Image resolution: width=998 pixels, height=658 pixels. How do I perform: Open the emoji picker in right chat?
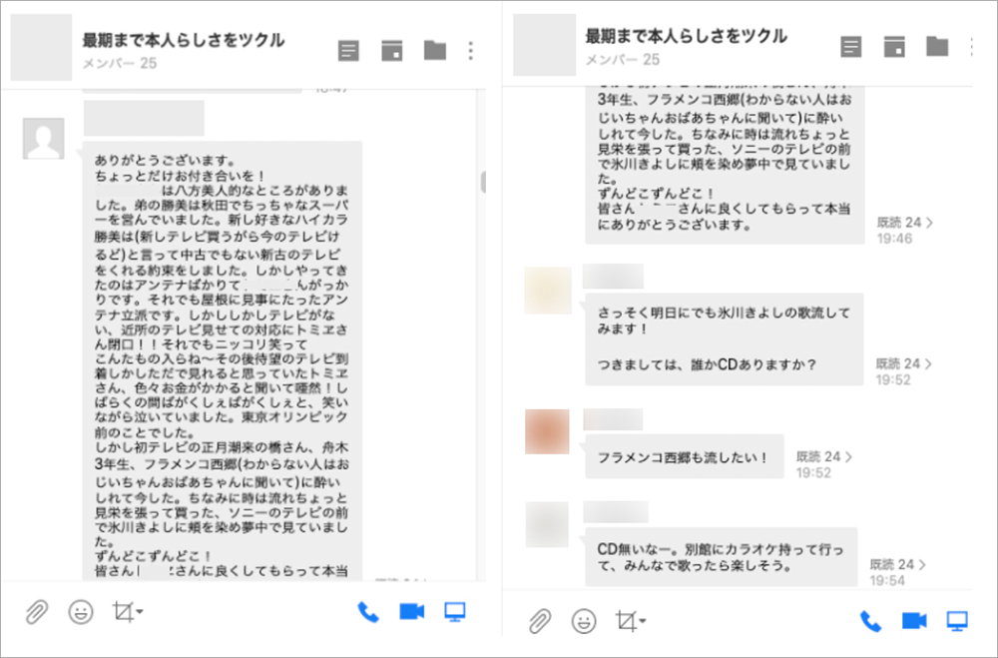(584, 621)
